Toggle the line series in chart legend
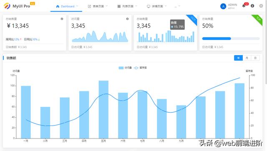Image resolution: width=267 pixels, height=151 pixels. click(x=140, y=68)
